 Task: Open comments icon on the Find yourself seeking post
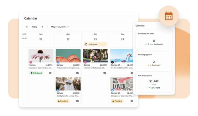77,73
